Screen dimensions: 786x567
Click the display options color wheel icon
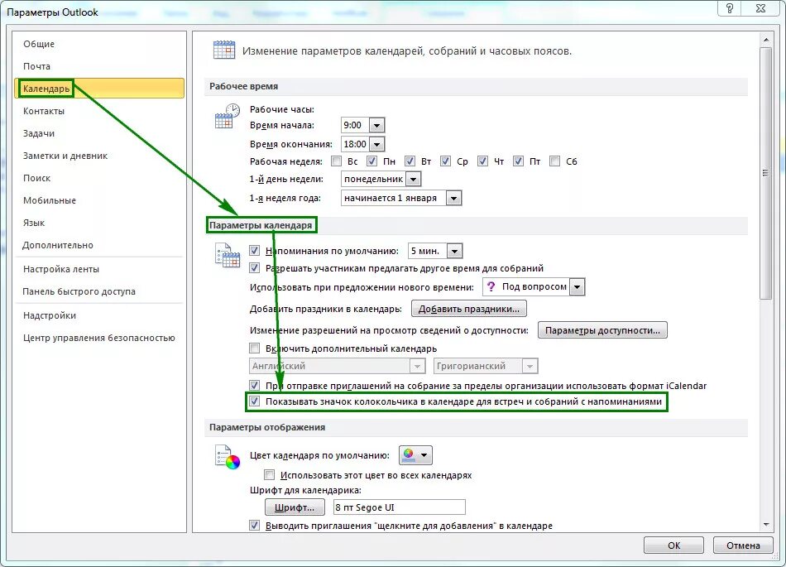click(x=228, y=457)
